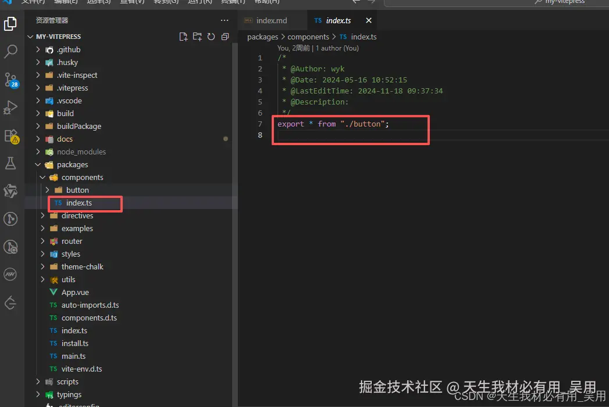Click the Explorer views ellipsis button

point(225,20)
